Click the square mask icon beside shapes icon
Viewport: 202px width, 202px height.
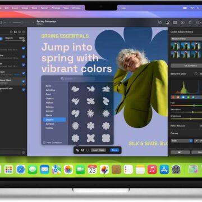coord(82,150)
